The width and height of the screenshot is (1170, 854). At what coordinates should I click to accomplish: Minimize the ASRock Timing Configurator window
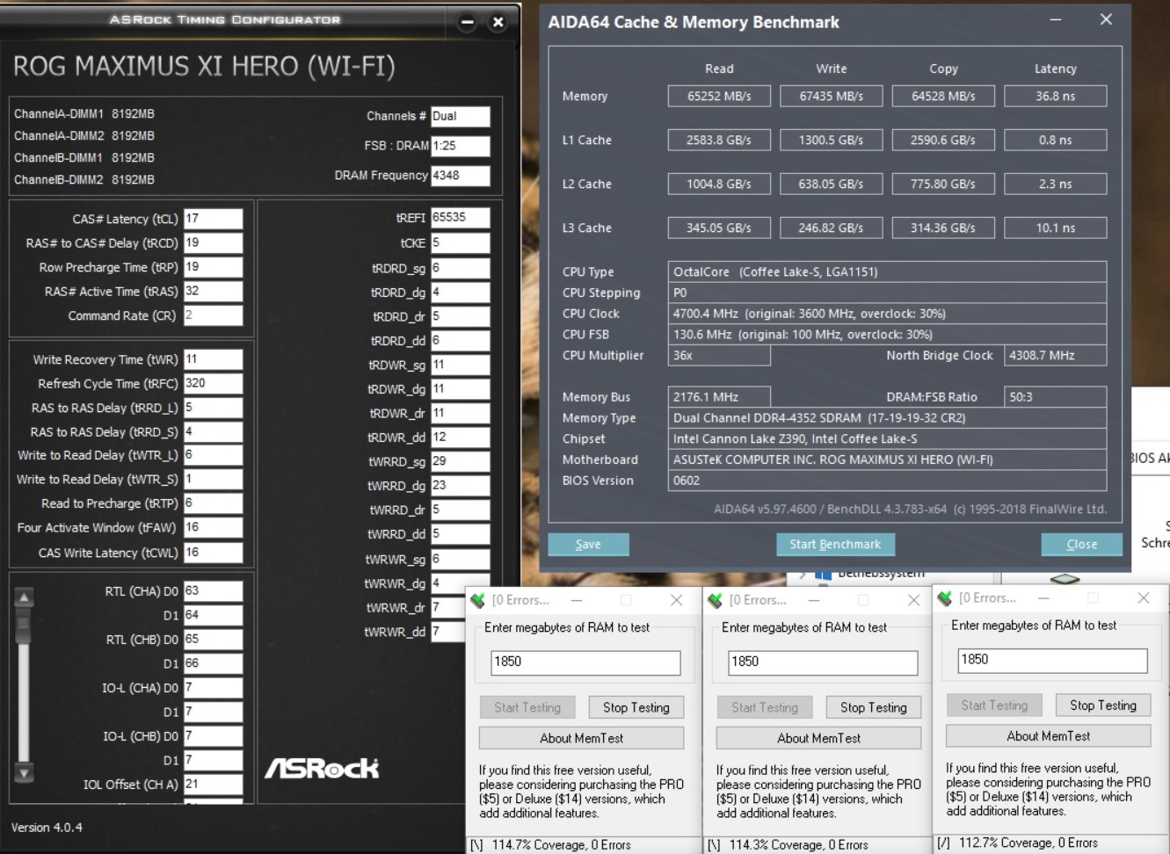coord(468,23)
